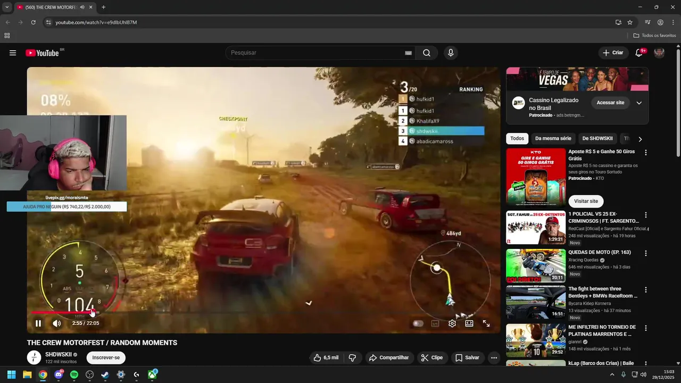Open video settings gear
This screenshot has width=681, height=383.
click(x=452, y=323)
